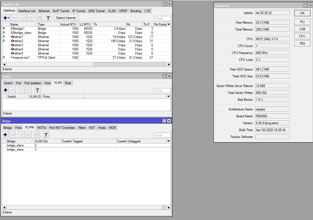Click the comment icon in Bridge toolbar
This screenshot has height=220, width=313.
(x=37, y=135)
